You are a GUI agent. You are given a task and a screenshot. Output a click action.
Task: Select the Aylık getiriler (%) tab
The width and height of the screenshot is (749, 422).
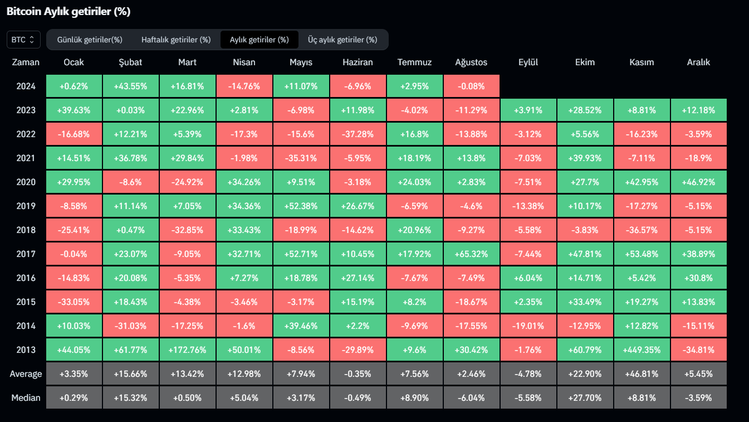point(260,40)
